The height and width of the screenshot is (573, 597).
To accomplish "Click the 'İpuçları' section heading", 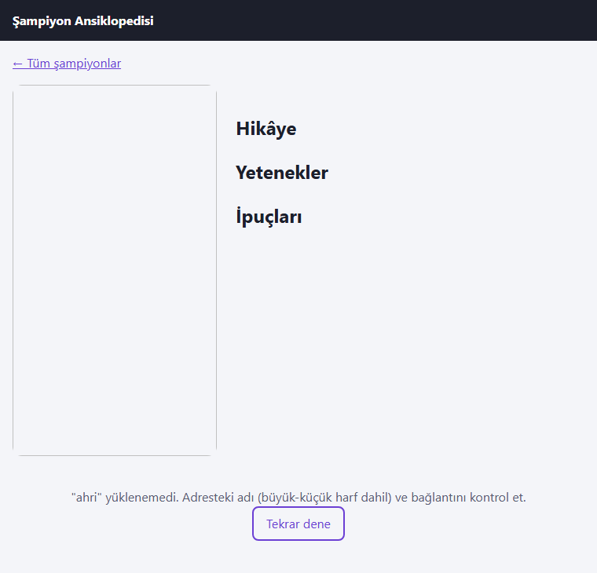I will [269, 217].
